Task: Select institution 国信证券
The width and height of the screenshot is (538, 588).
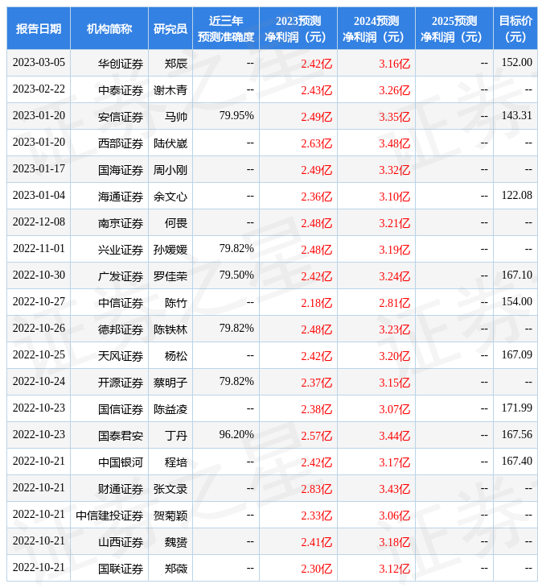Action: [x=121, y=409]
